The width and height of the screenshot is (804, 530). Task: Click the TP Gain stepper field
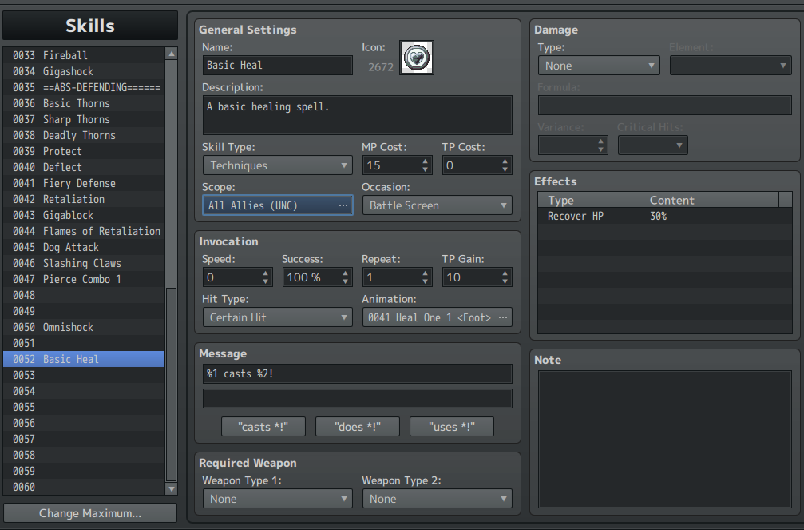[477, 277]
